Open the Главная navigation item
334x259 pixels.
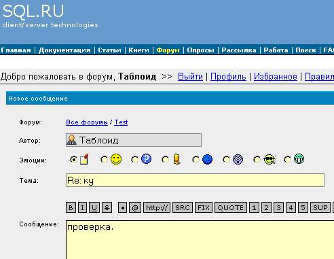click(x=16, y=50)
